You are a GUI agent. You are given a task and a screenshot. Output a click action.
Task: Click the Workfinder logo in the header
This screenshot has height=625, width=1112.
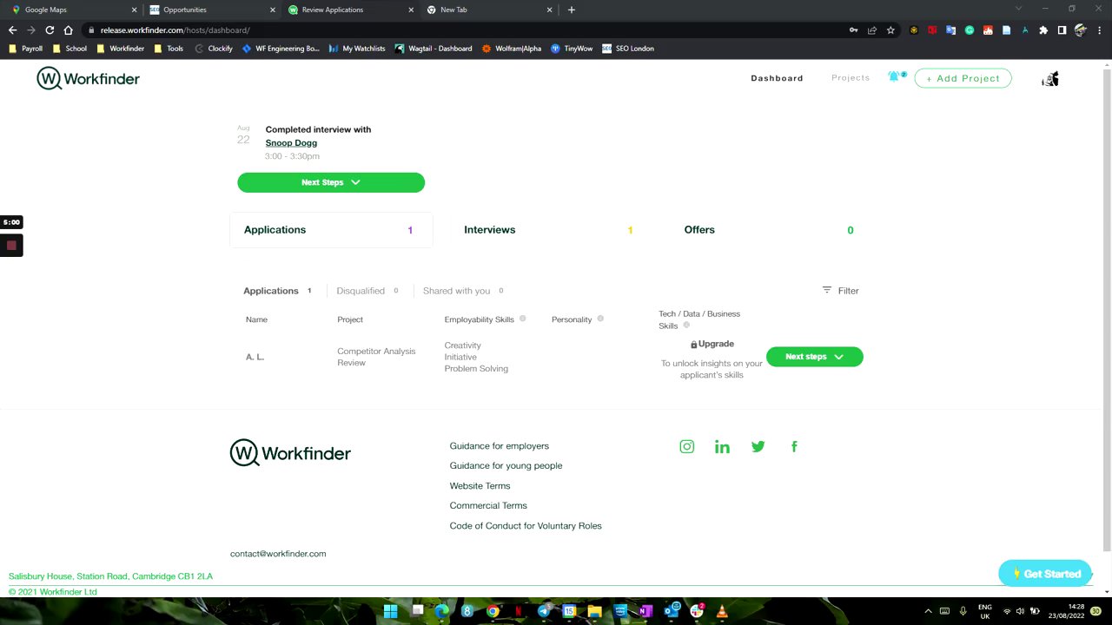point(88,79)
